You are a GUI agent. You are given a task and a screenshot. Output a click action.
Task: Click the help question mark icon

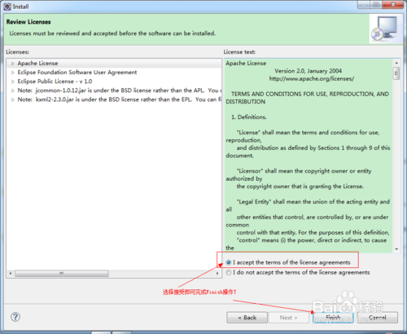click(15, 317)
